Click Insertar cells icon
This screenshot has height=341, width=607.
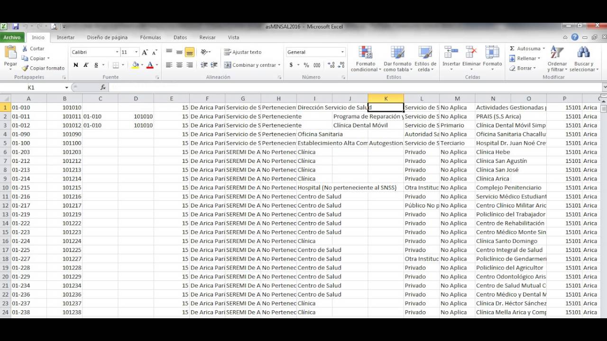(x=451, y=52)
